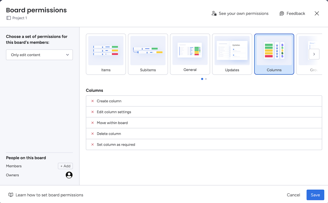Select the Updates permissions category

232,54
